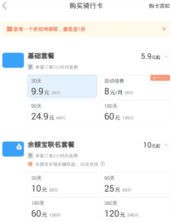Tap the orange 赚 badge icon
Viewport: 171px width, 222px height.
30,164
